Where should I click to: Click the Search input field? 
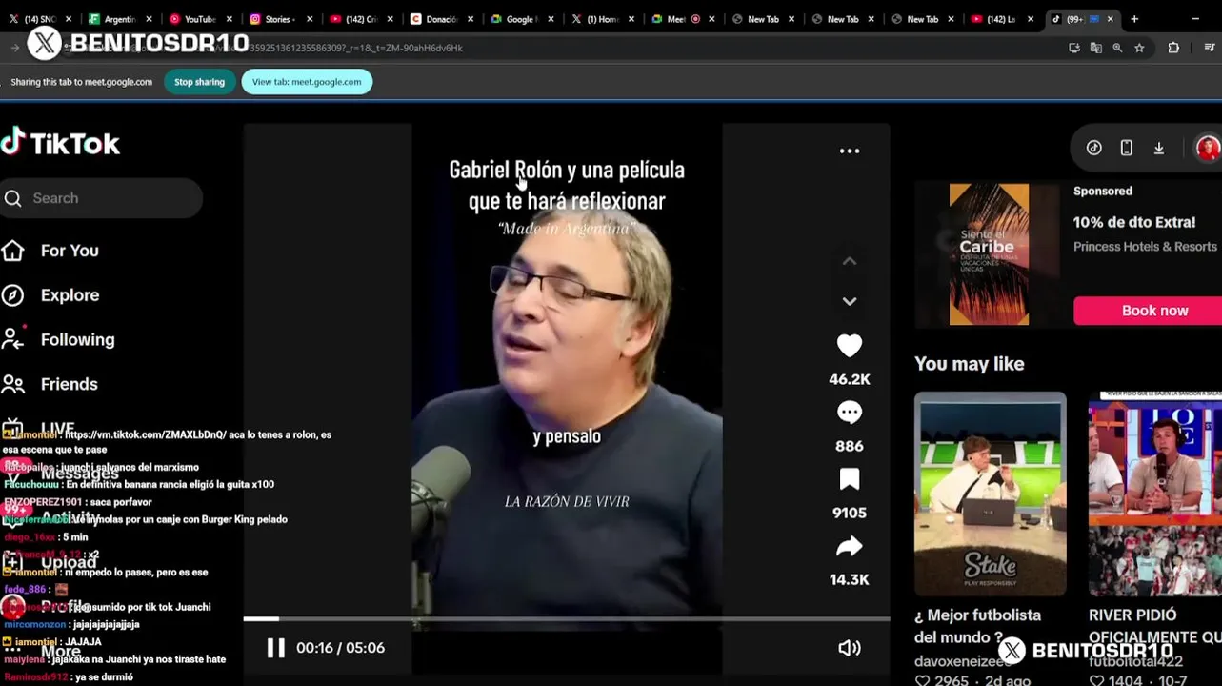point(101,198)
